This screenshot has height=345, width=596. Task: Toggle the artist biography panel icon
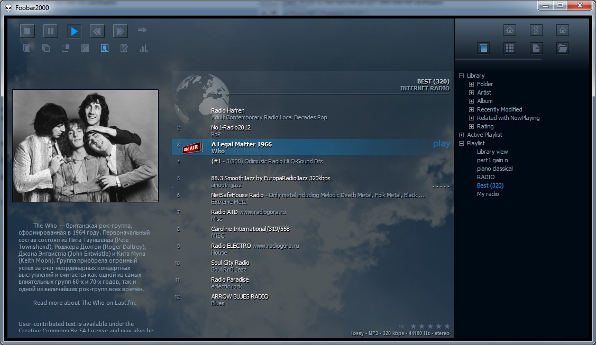105,48
